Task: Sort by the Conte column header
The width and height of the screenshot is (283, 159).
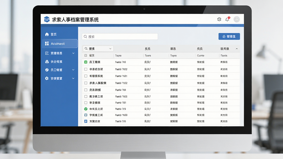Action: click(201, 55)
